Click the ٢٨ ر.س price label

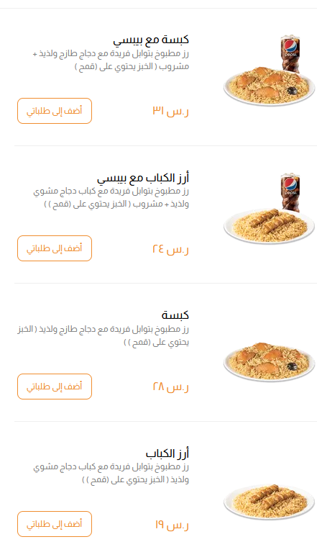click(170, 387)
